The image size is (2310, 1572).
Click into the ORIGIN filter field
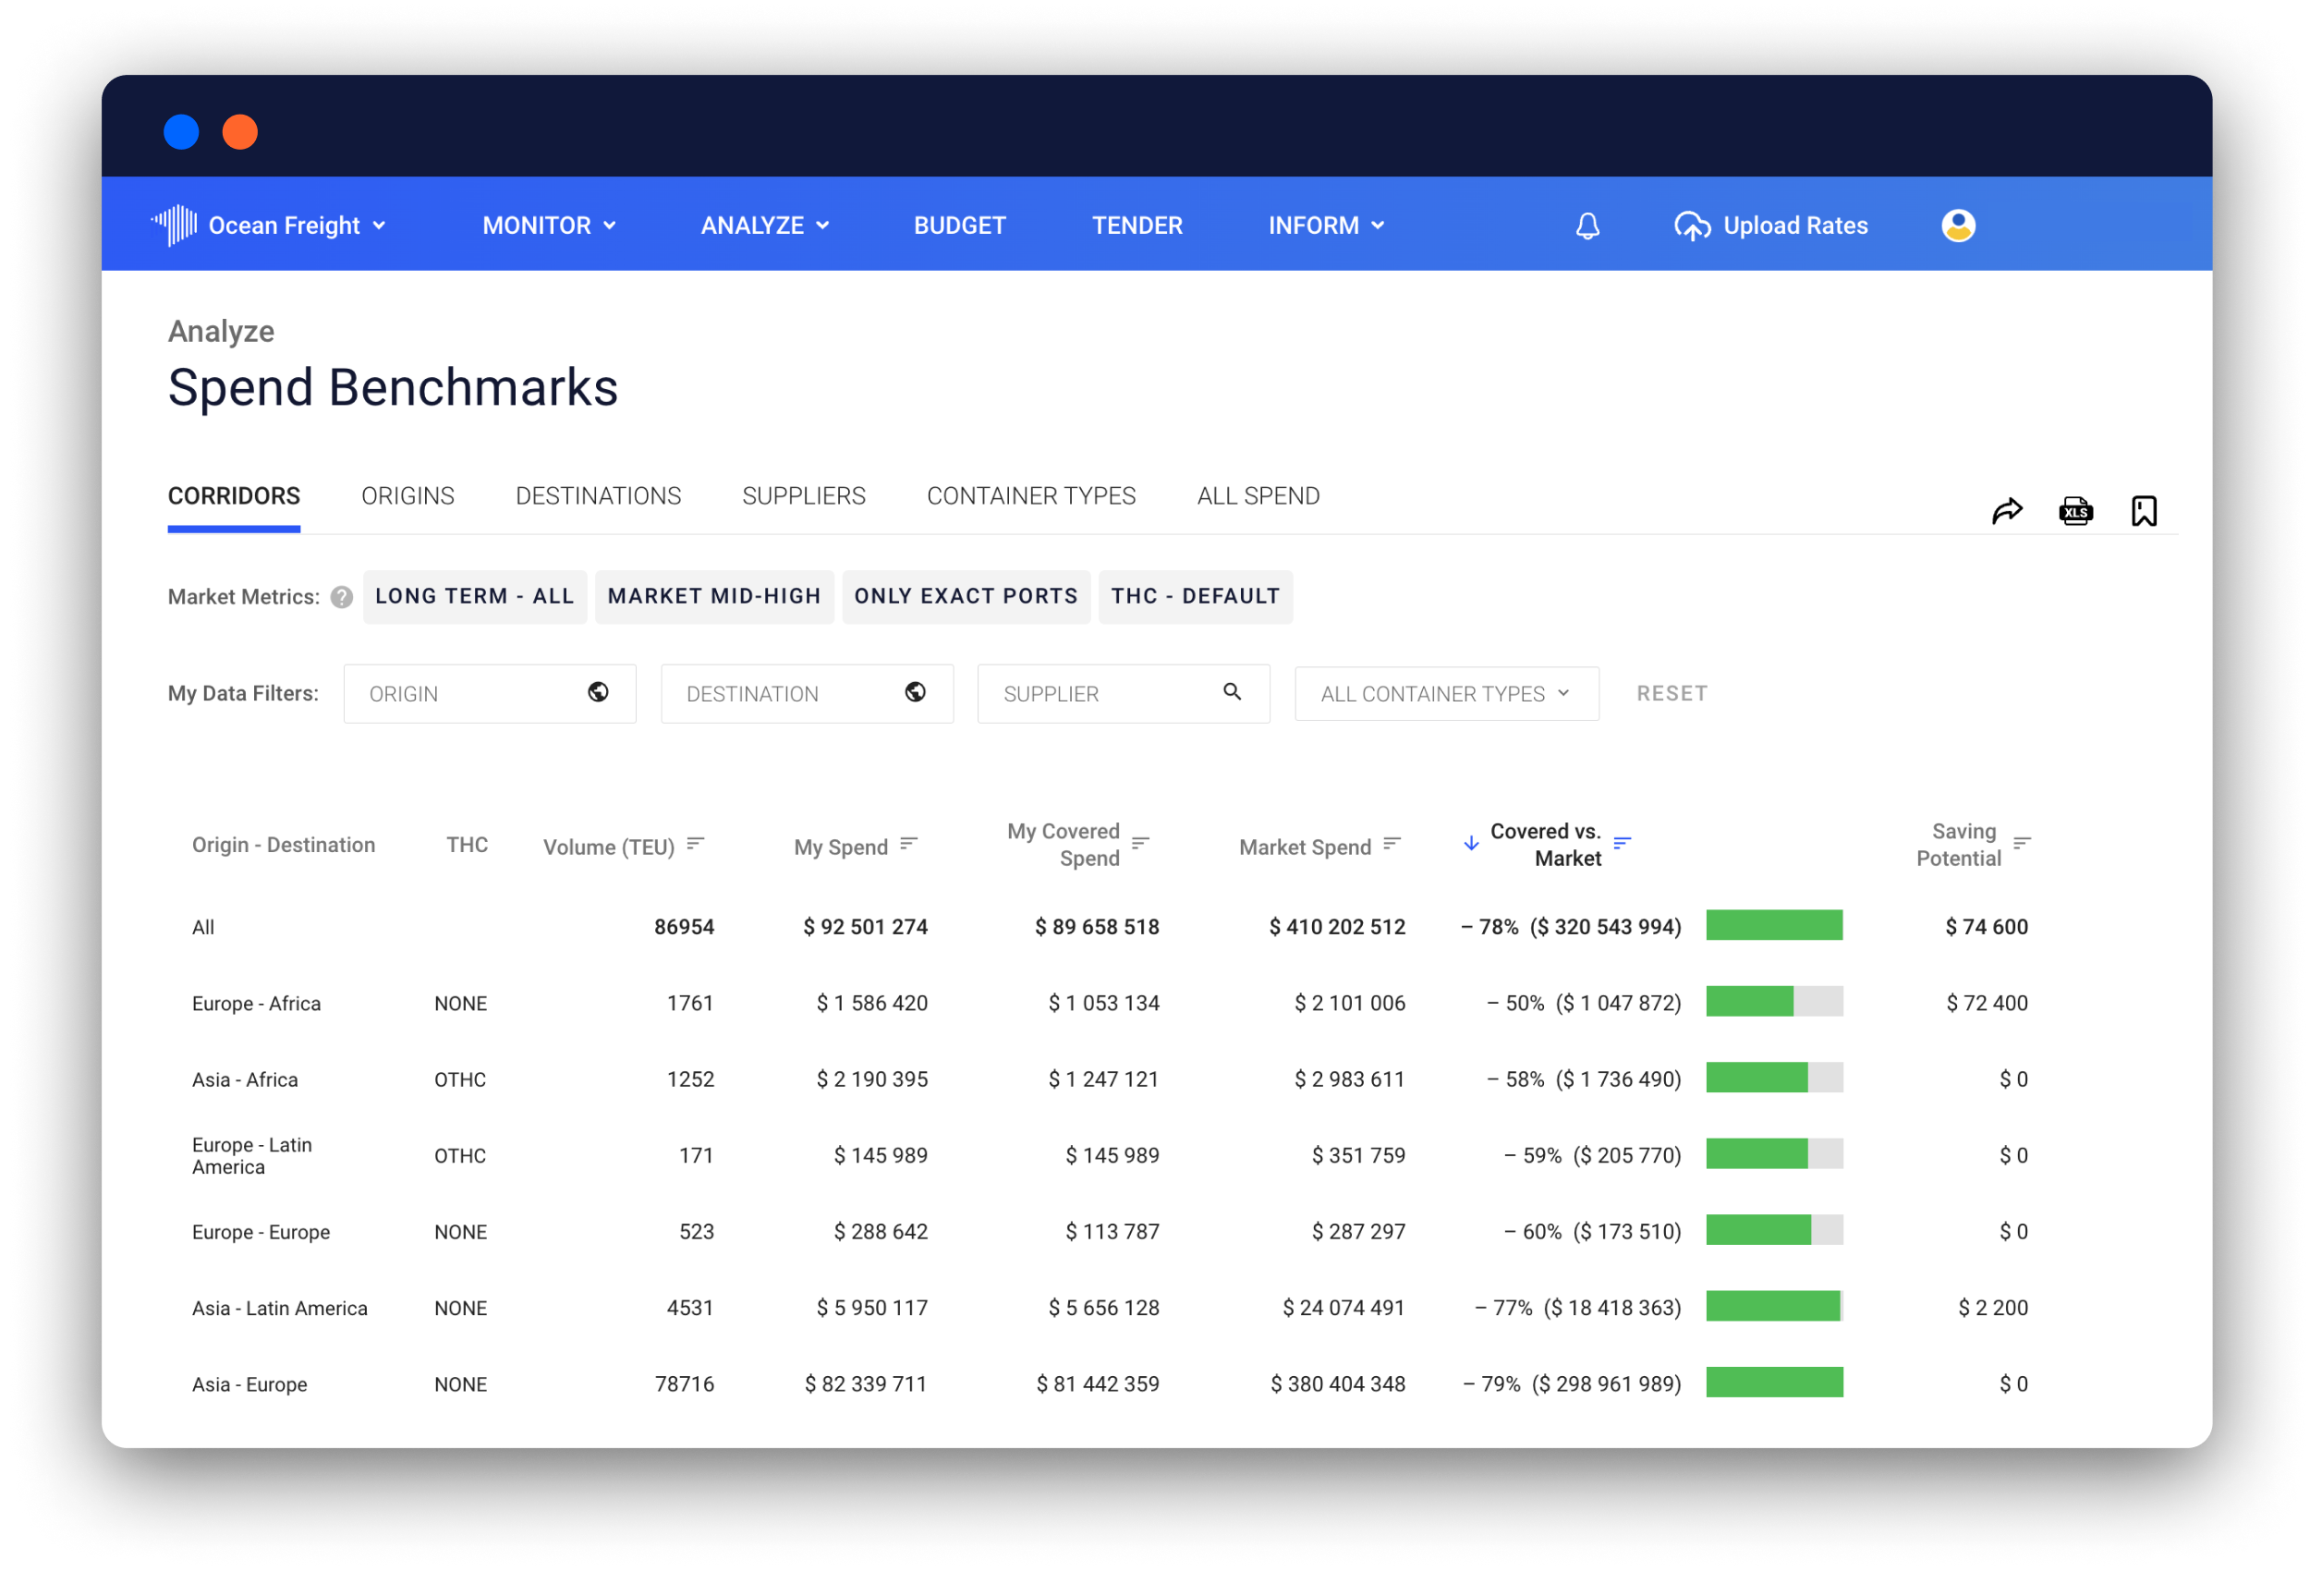(489, 694)
